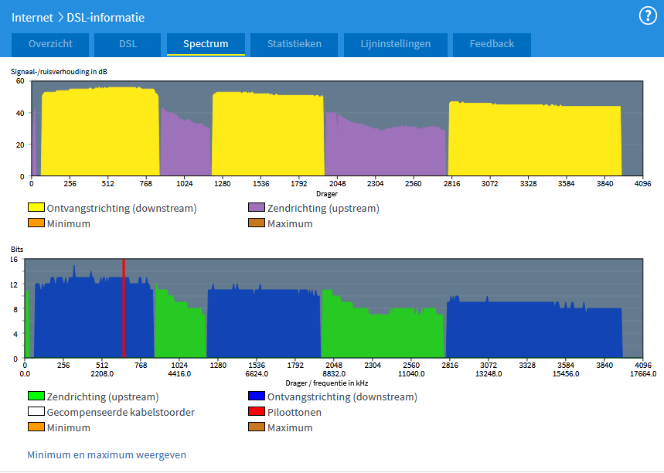Click purple upstream swatch in SNR legend
The width and height of the screenshot is (664, 473).
pyautogui.click(x=257, y=208)
